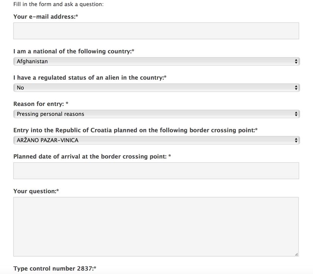Click the border crossing point entry label
Image resolution: width=313 pixels, height=274 pixels.
pos(135,130)
